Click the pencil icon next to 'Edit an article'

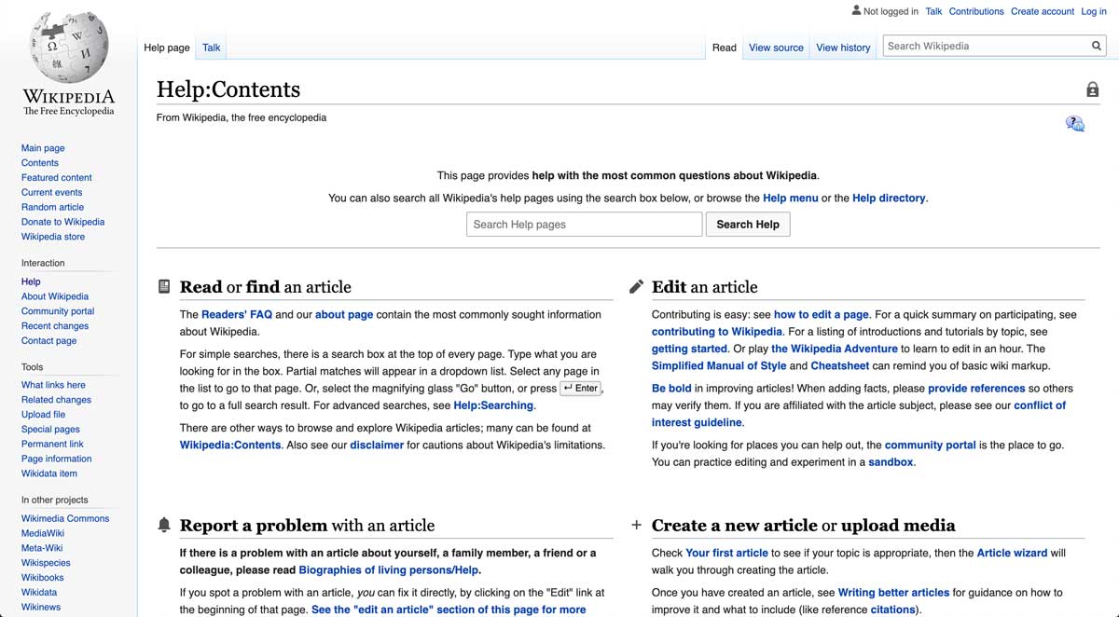(636, 284)
